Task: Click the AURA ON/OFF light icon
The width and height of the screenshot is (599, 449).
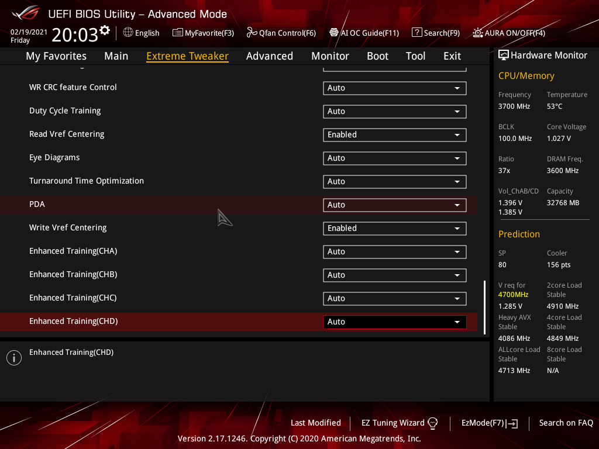Action: click(x=478, y=33)
